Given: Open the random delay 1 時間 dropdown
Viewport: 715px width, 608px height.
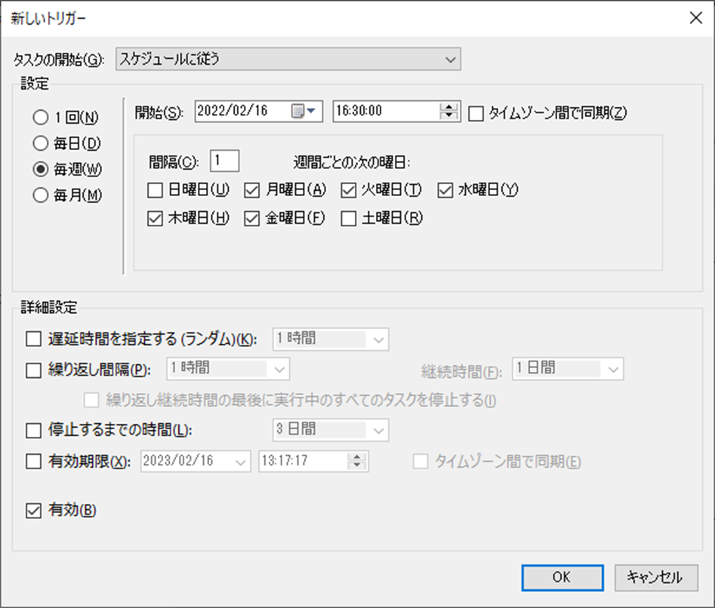Looking at the screenshot, I should 331,339.
